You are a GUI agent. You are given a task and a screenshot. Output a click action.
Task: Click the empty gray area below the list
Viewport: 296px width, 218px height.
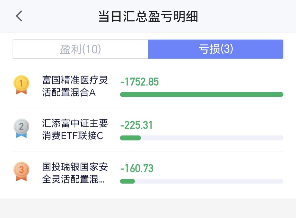[148, 208]
